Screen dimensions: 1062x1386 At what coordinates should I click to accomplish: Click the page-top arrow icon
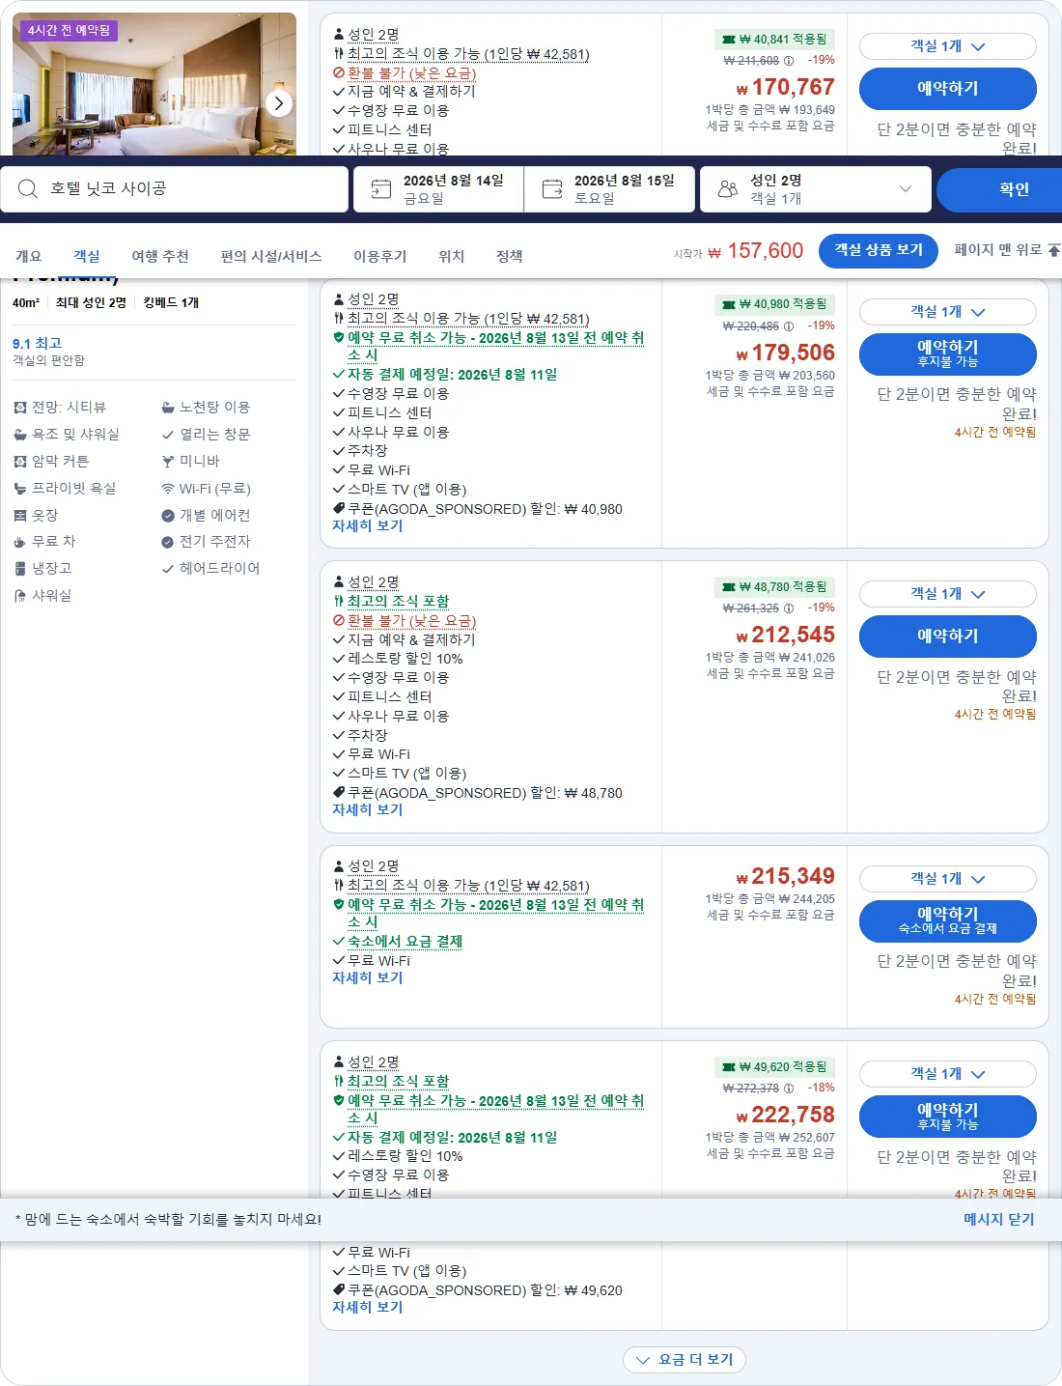point(1053,250)
